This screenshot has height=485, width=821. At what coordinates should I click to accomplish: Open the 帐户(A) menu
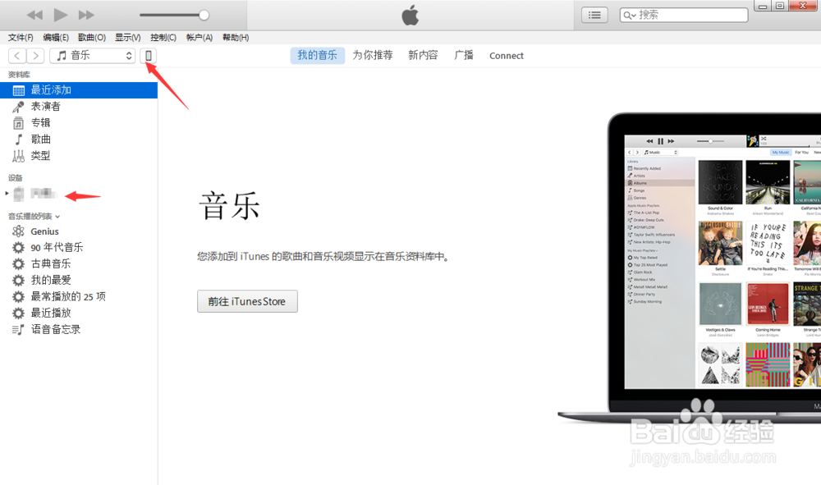199,38
